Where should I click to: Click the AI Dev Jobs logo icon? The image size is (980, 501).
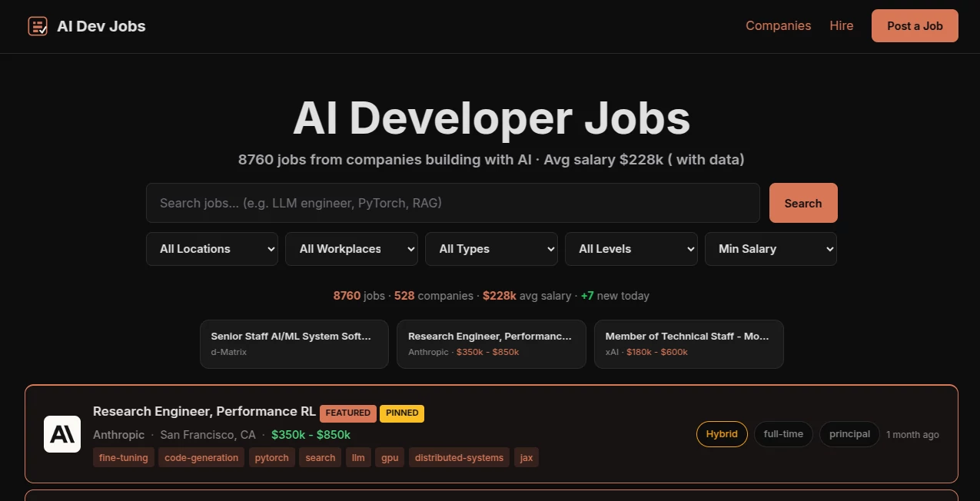pos(38,26)
